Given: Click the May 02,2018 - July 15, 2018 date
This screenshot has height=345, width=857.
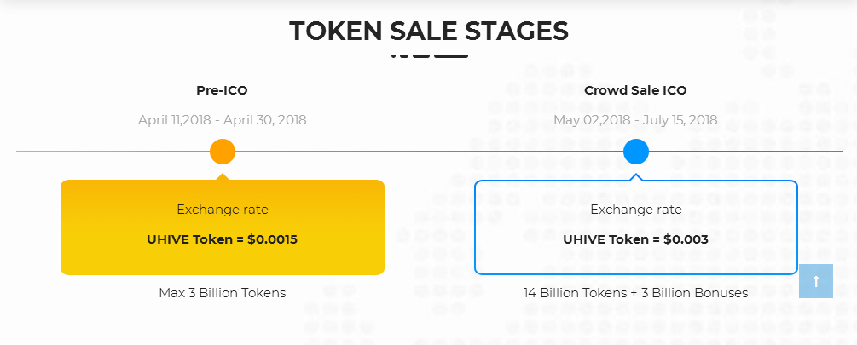Looking at the screenshot, I should (x=635, y=120).
